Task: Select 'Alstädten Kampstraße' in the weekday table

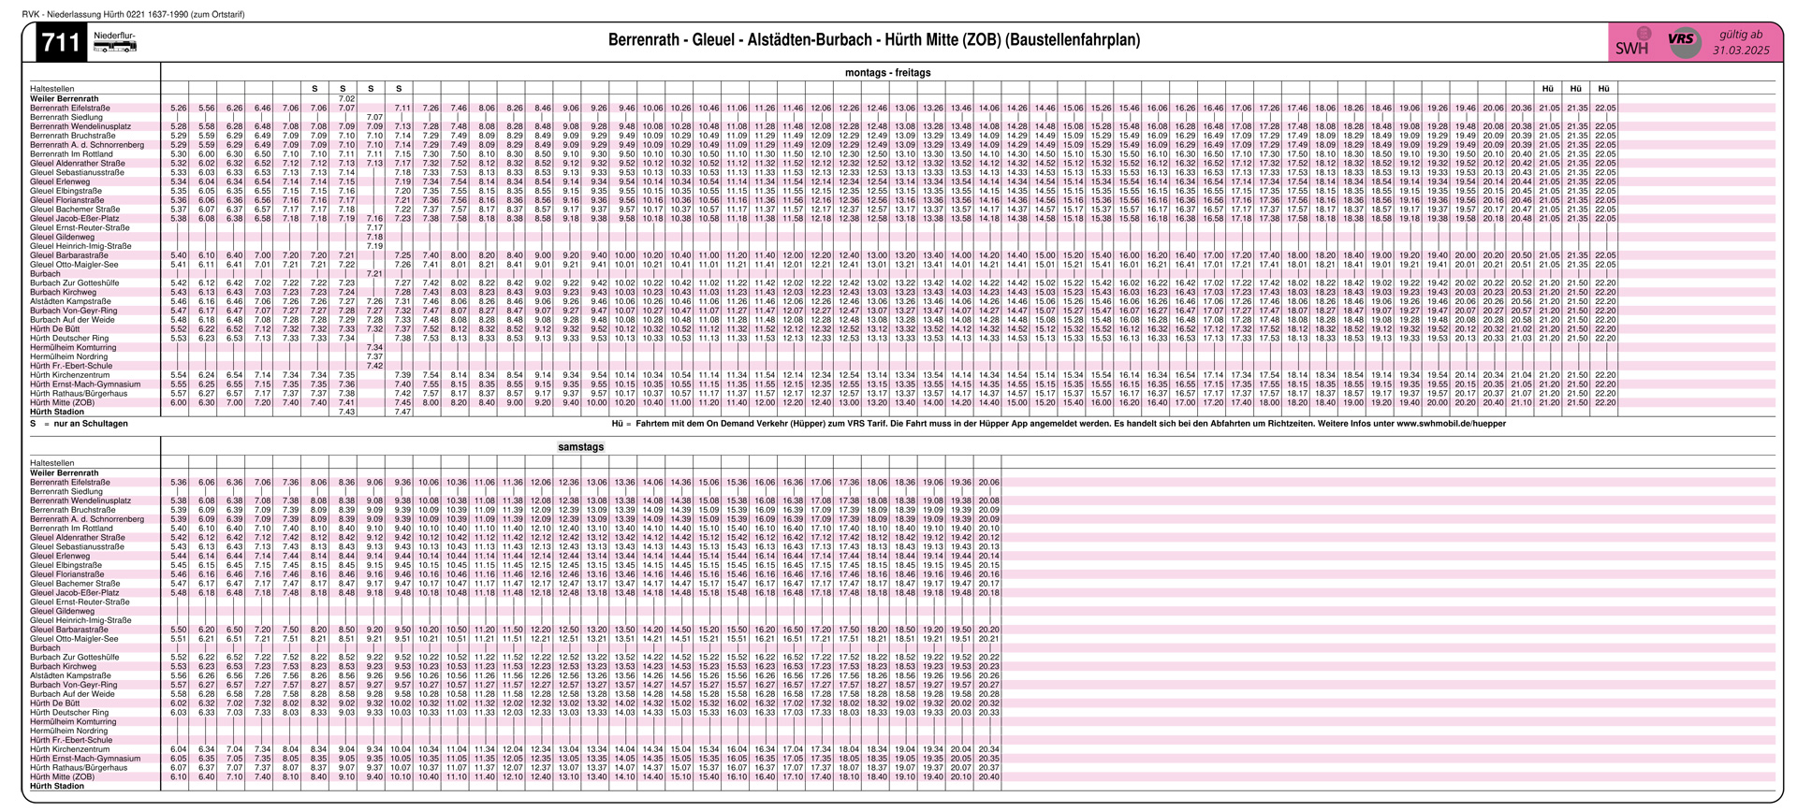Action: [70, 302]
